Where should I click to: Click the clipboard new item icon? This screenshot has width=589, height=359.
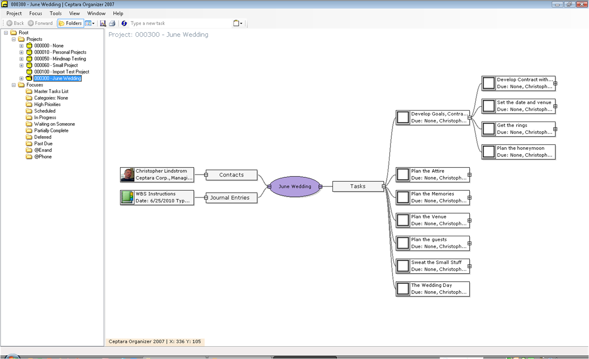[x=236, y=23]
